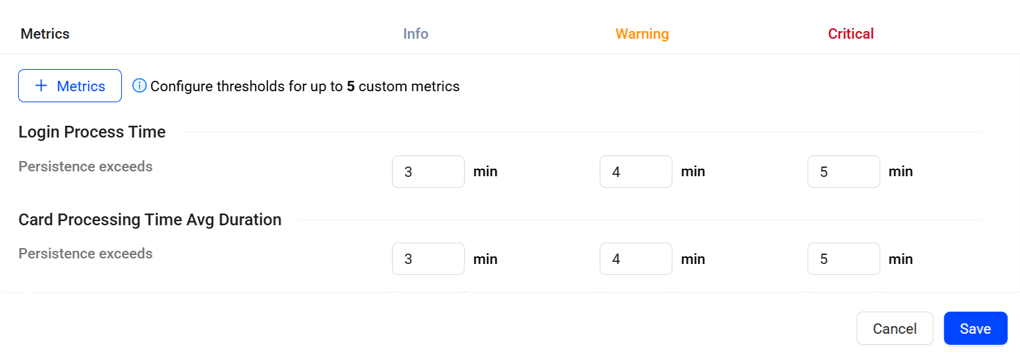Select Login Process Time Warning threshold field
Image resolution: width=1020 pixels, height=360 pixels.
(x=636, y=171)
